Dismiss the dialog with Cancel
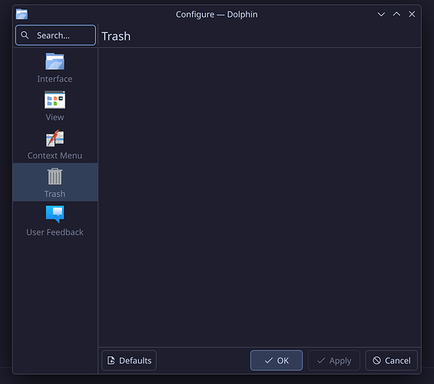This screenshot has width=434, height=384. click(x=392, y=360)
